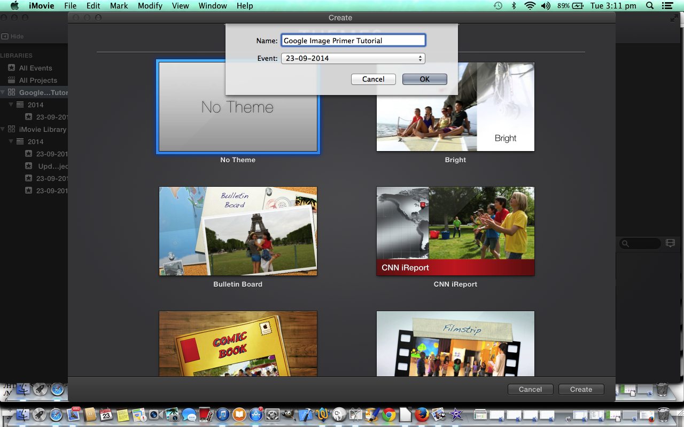Screen dimensions: 684x427
Task: Open Wi-Fi status menu
Action: (x=530, y=6)
